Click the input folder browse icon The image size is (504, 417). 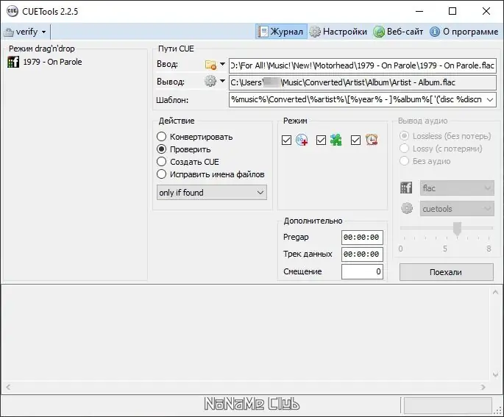tap(210, 65)
